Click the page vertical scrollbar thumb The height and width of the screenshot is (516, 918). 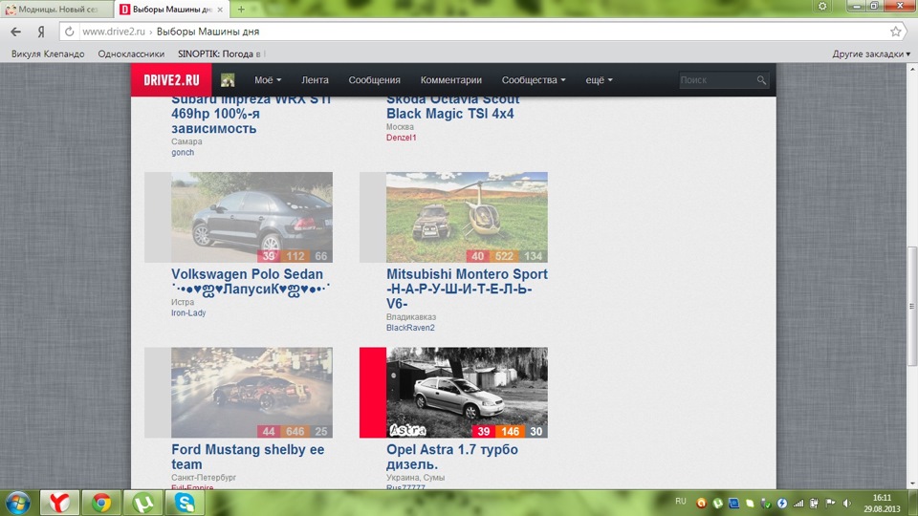912,306
